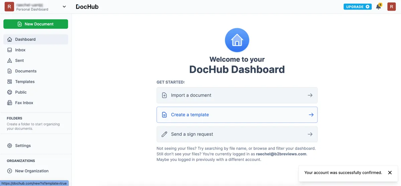This screenshot has height=186, width=401.
Task: Click the template page icon in Create a template
Action: coord(164,115)
